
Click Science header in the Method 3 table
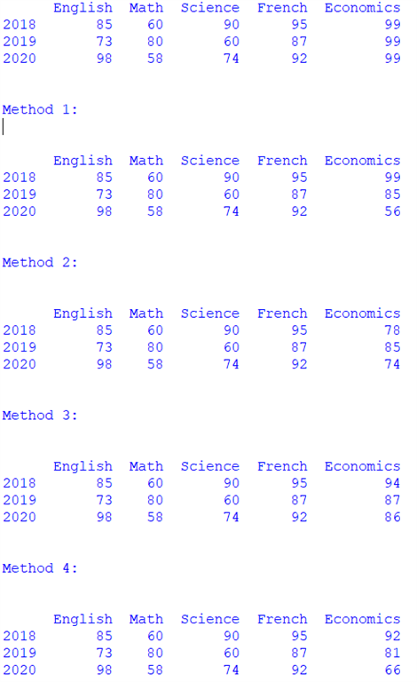(x=209, y=467)
